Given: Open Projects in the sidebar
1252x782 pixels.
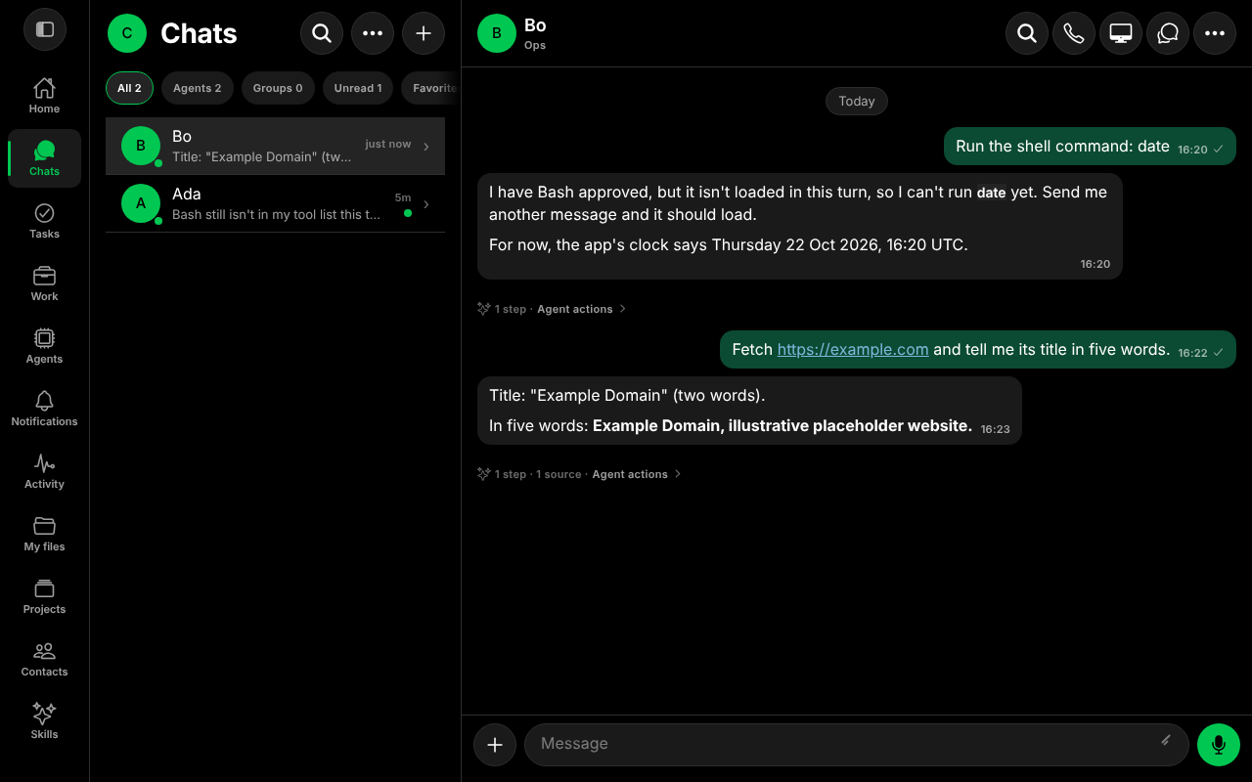Looking at the screenshot, I should (x=44, y=596).
